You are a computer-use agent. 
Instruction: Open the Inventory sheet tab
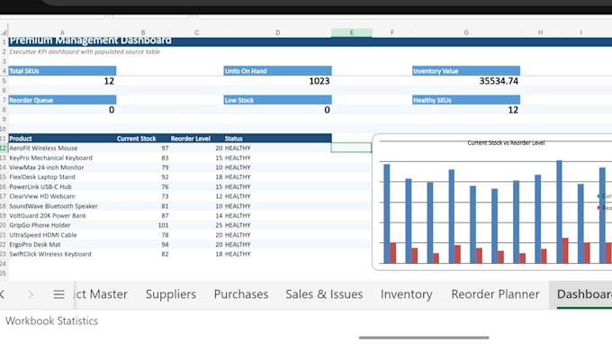coord(406,294)
